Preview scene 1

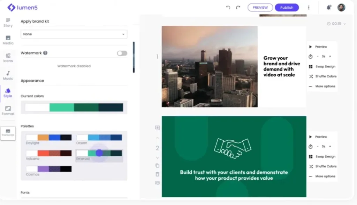click(318, 47)
